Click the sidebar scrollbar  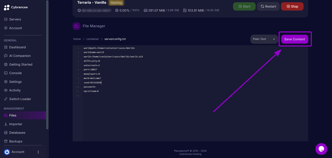click(47, 64)
